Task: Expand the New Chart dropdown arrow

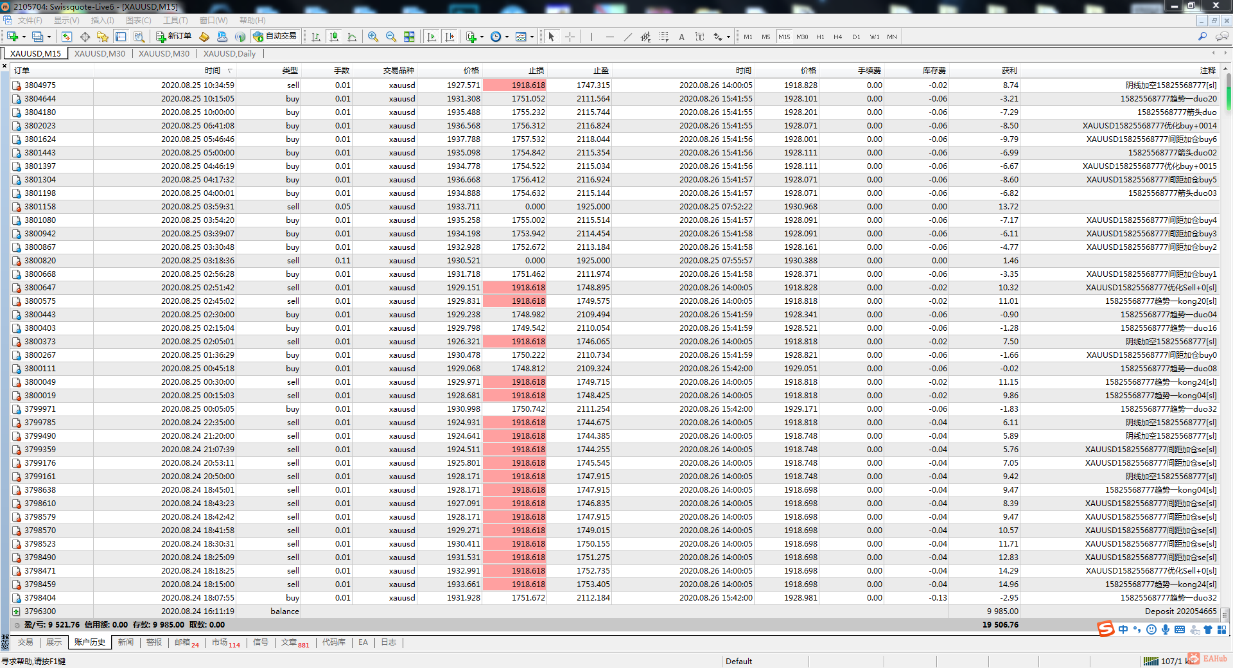Action: coord(24,37)
